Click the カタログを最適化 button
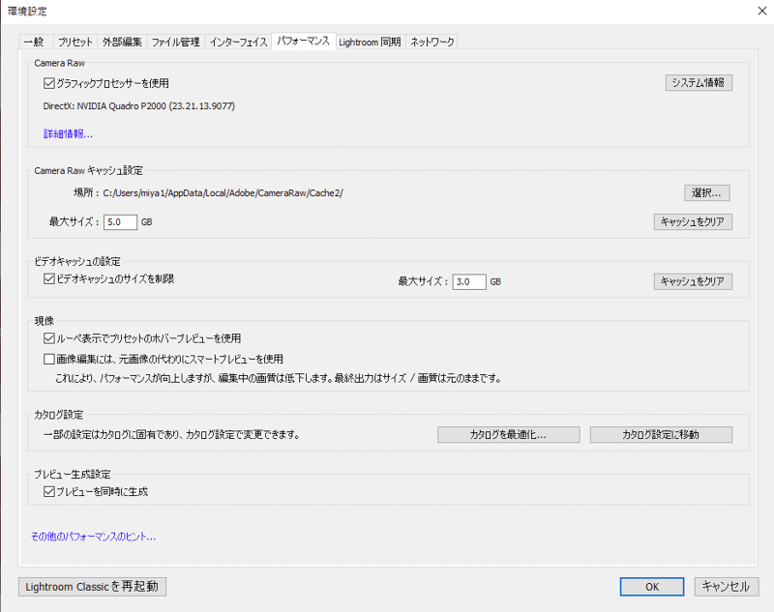The height and width of the screenshot is (612, 774). 509,434
